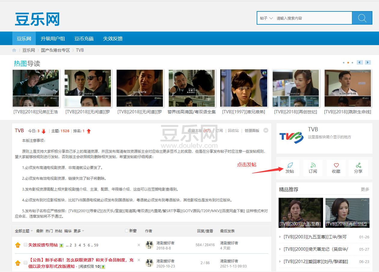379x272 pixels.
Task: Go to next slide in 热图导读
Action: click(x=368, y=63)
